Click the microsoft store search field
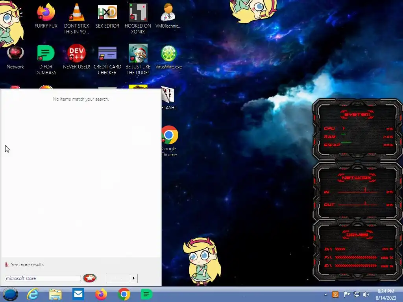403x302 pixels. [43, 278]
